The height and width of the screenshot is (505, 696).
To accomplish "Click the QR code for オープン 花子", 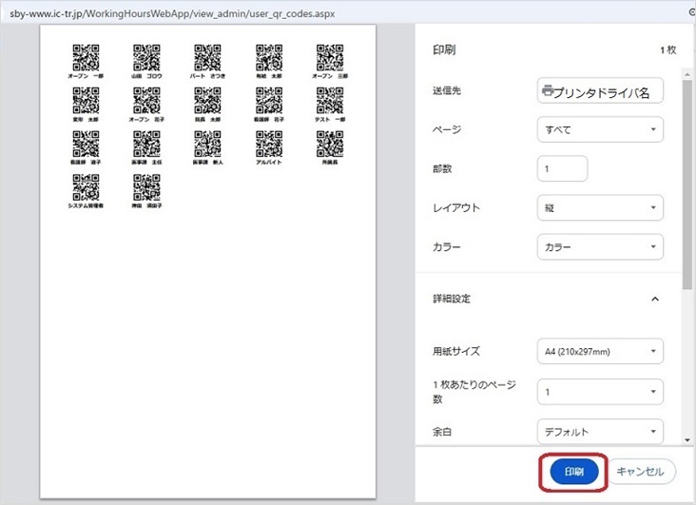I will 146,101.
